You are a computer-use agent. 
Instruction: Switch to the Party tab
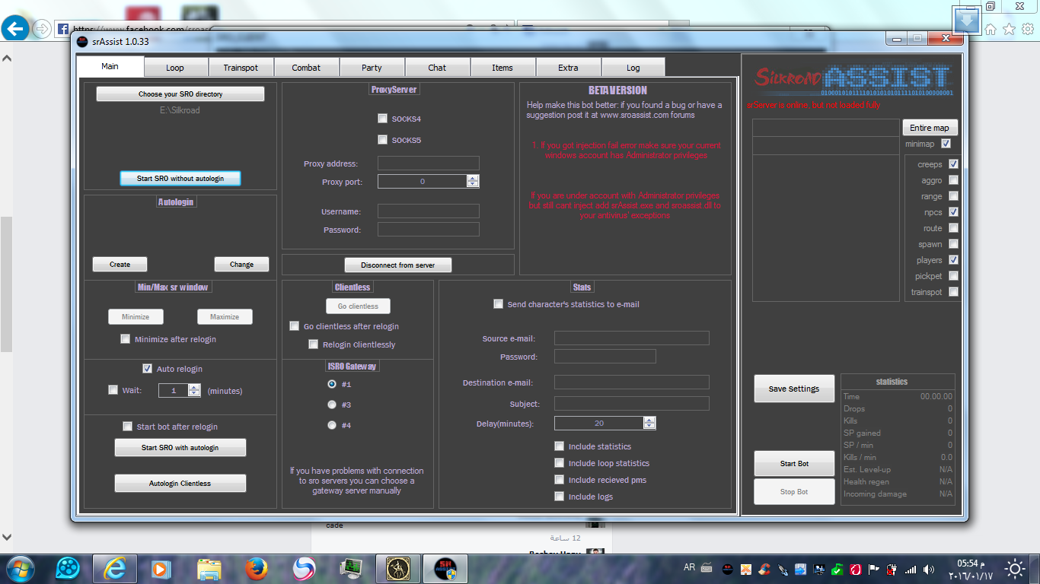point(372,68)
